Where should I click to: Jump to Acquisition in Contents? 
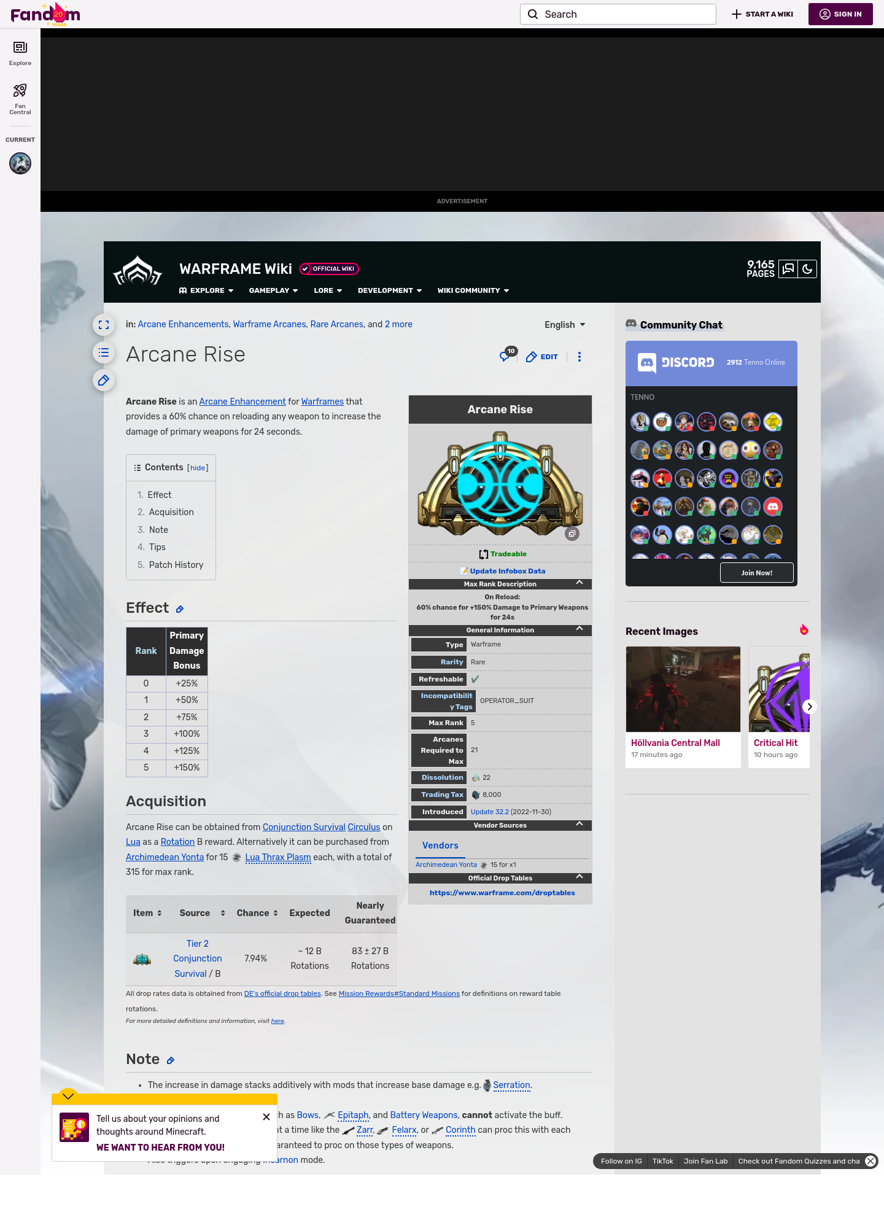(x=171, y=512)
